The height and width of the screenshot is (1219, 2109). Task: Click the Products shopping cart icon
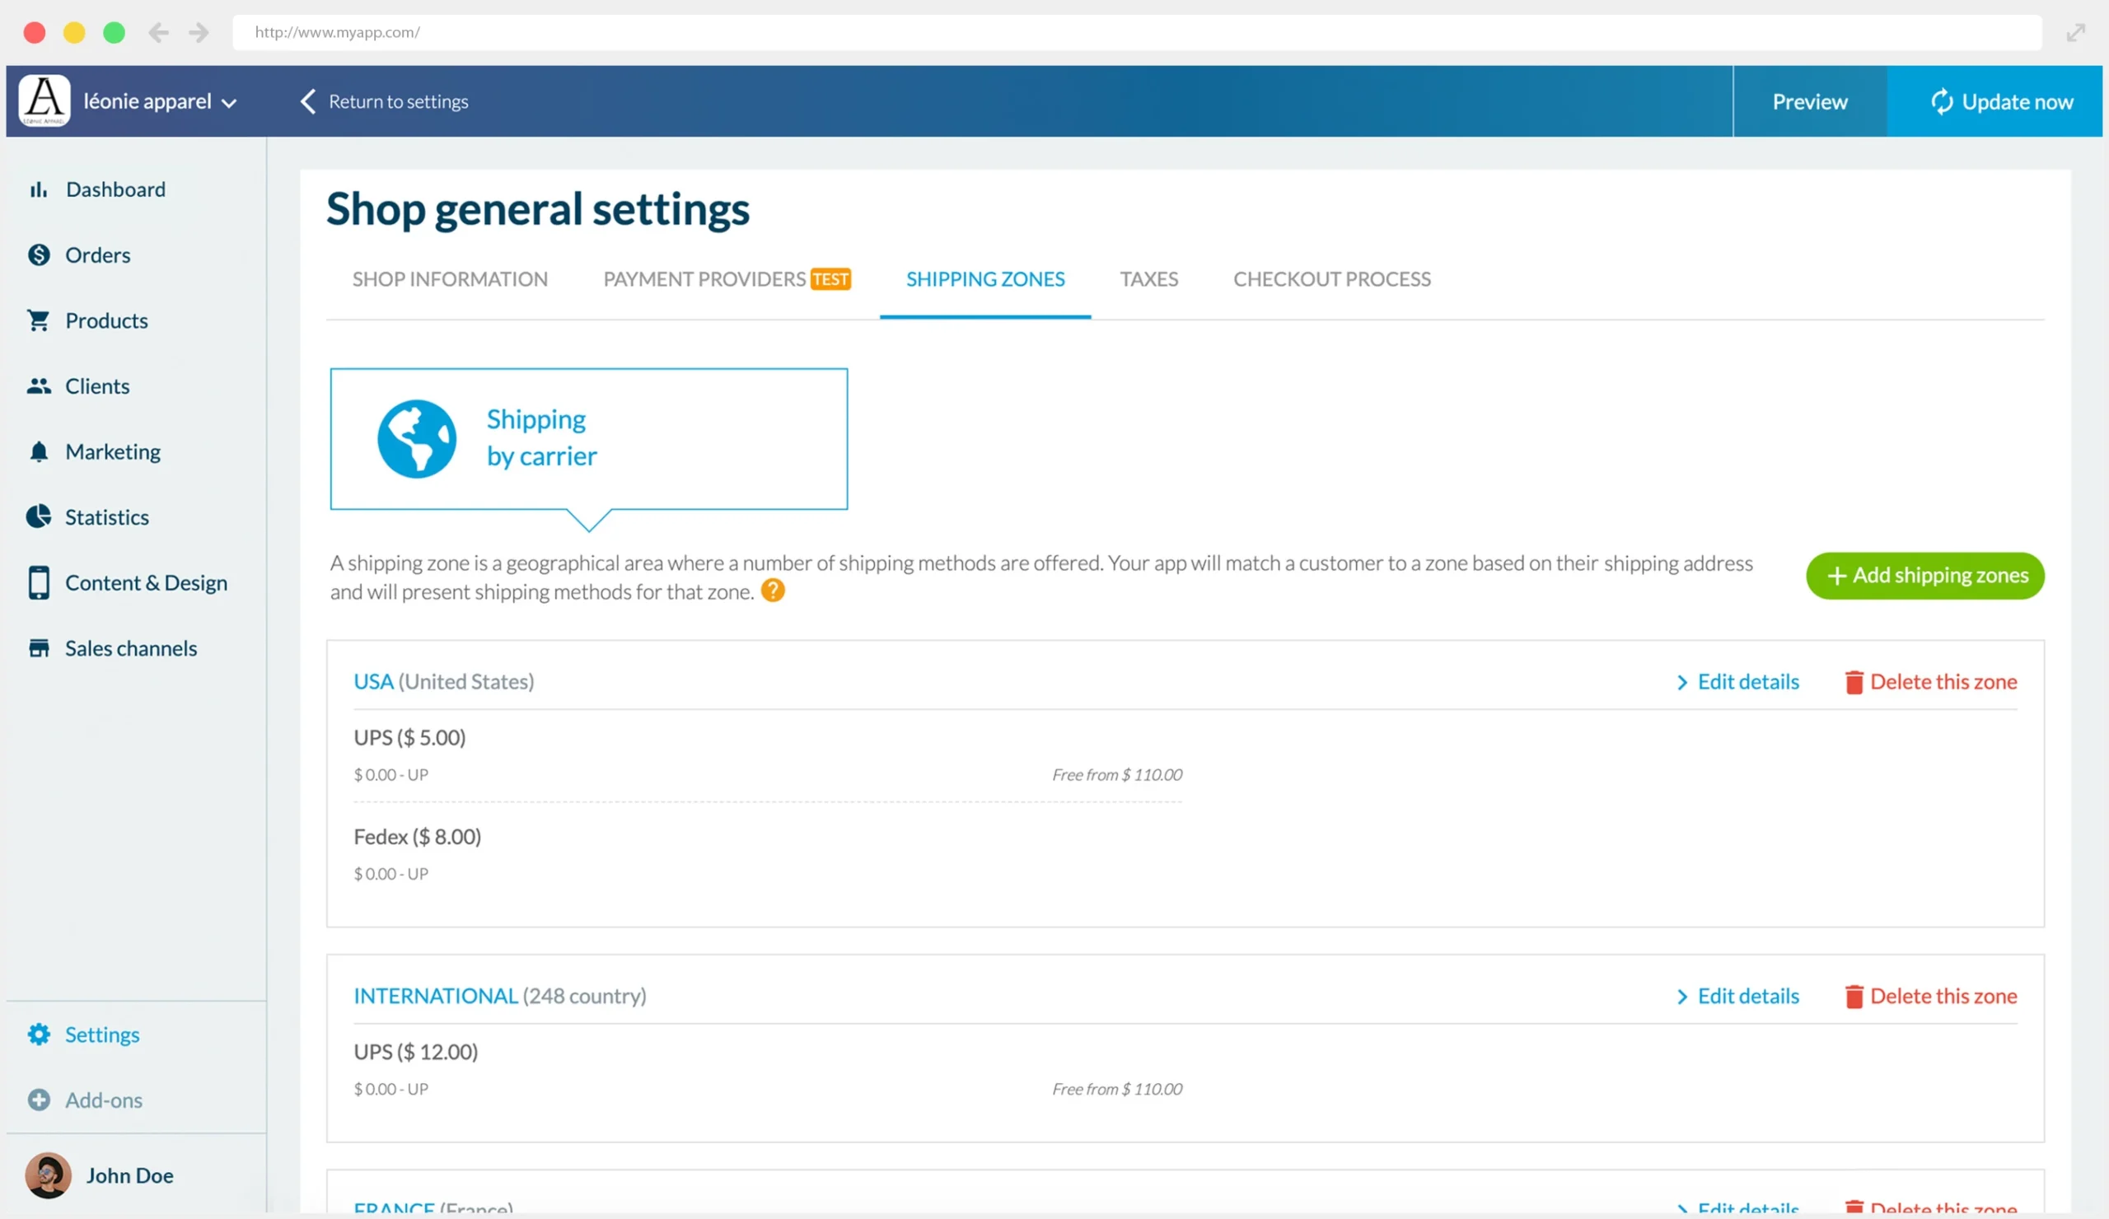[39, 320]
